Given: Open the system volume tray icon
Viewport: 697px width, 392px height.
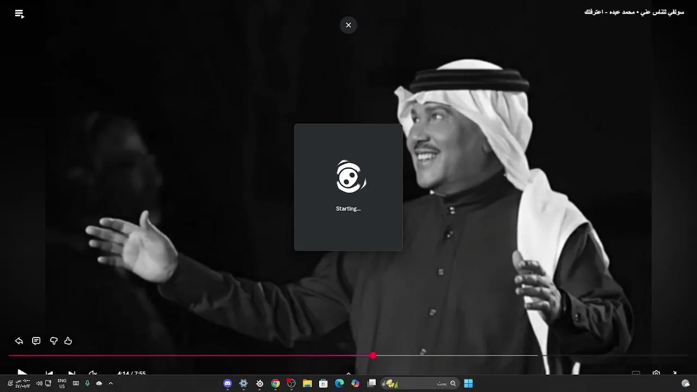Looking at the screenshot, I should coord(39,383).
